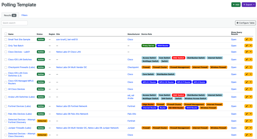Click pencil edit icon for Fortinet Devices (Labs)
Screen dimensions: 257x139
click(247, 106)
